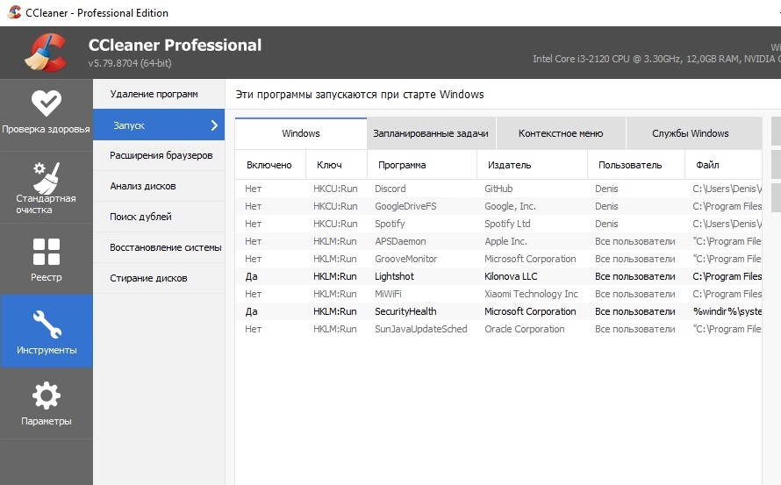Switch to Контекстное меню tab
The height and width of the screenshot is (485, 781).
[x=561, y=133]
